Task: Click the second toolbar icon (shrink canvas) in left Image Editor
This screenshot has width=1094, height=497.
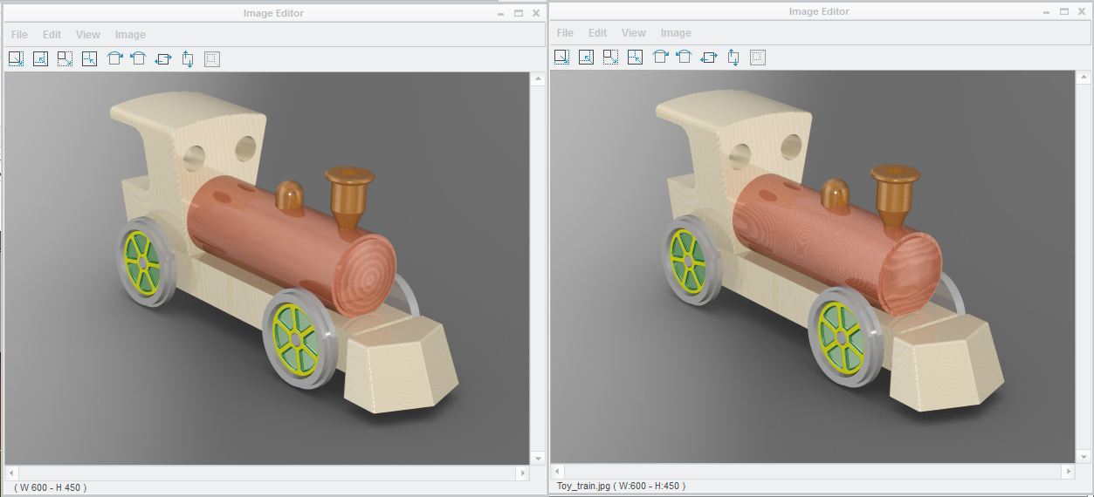Action: (x=40, y=58)
